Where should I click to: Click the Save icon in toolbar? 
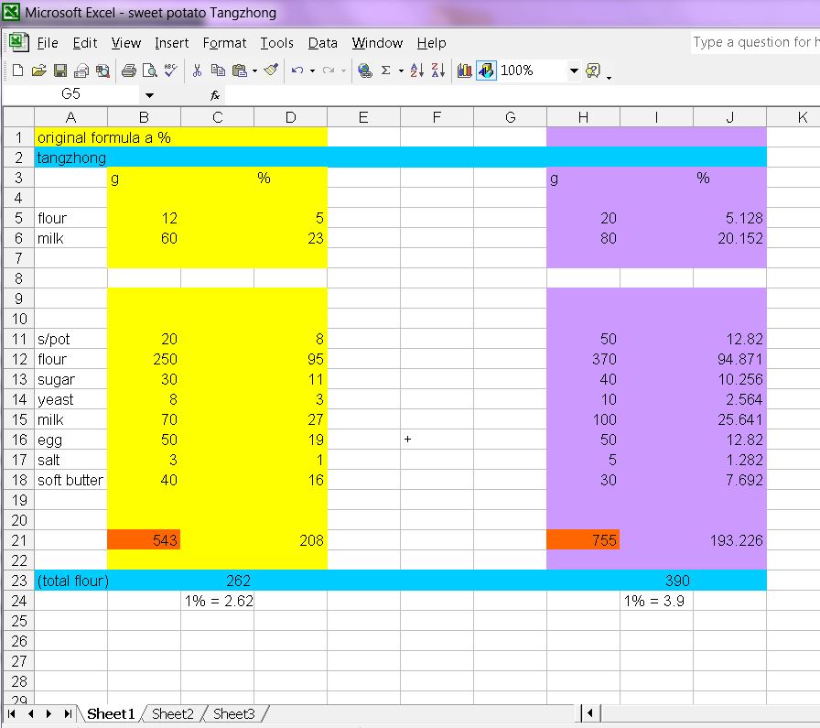(x=59, y=71)
